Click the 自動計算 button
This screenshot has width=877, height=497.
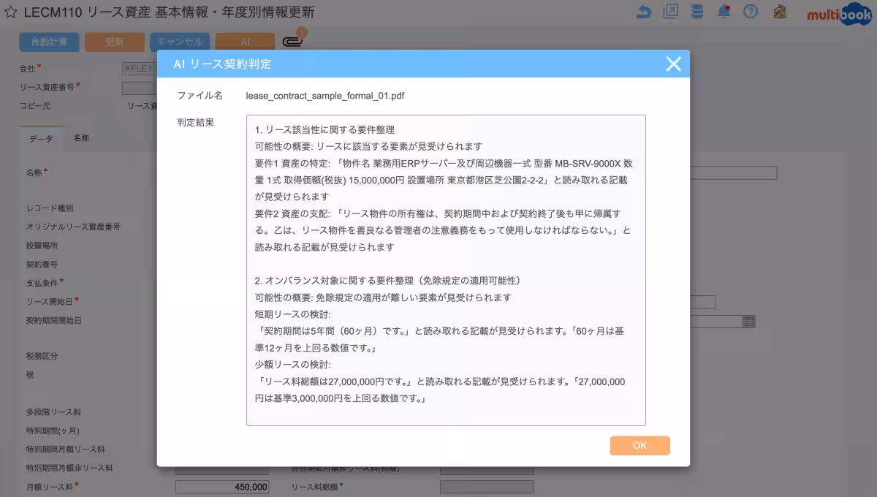pos(49,42)
